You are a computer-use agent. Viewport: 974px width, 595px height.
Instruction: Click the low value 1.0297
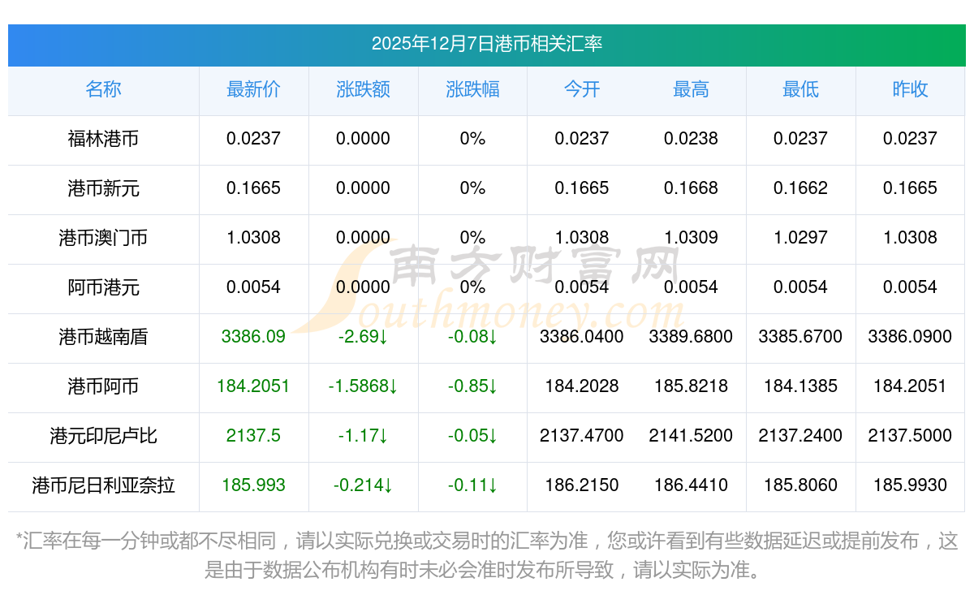pyautogui.click(x=800, y=238)
